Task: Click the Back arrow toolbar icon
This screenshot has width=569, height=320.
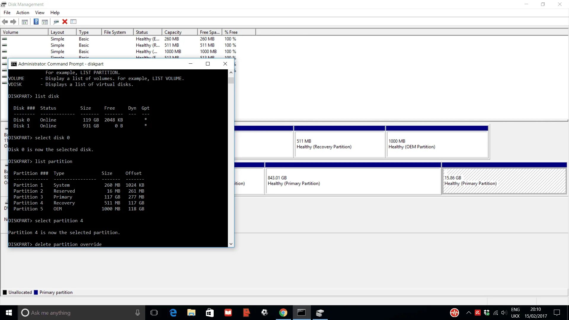Action: coord(5,22)
